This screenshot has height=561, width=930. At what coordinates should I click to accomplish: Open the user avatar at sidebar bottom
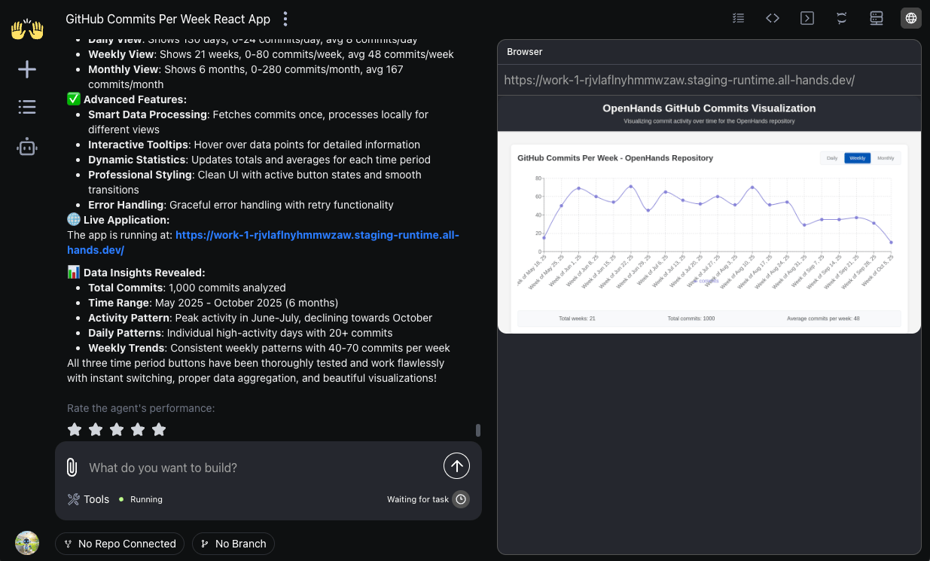27,543
